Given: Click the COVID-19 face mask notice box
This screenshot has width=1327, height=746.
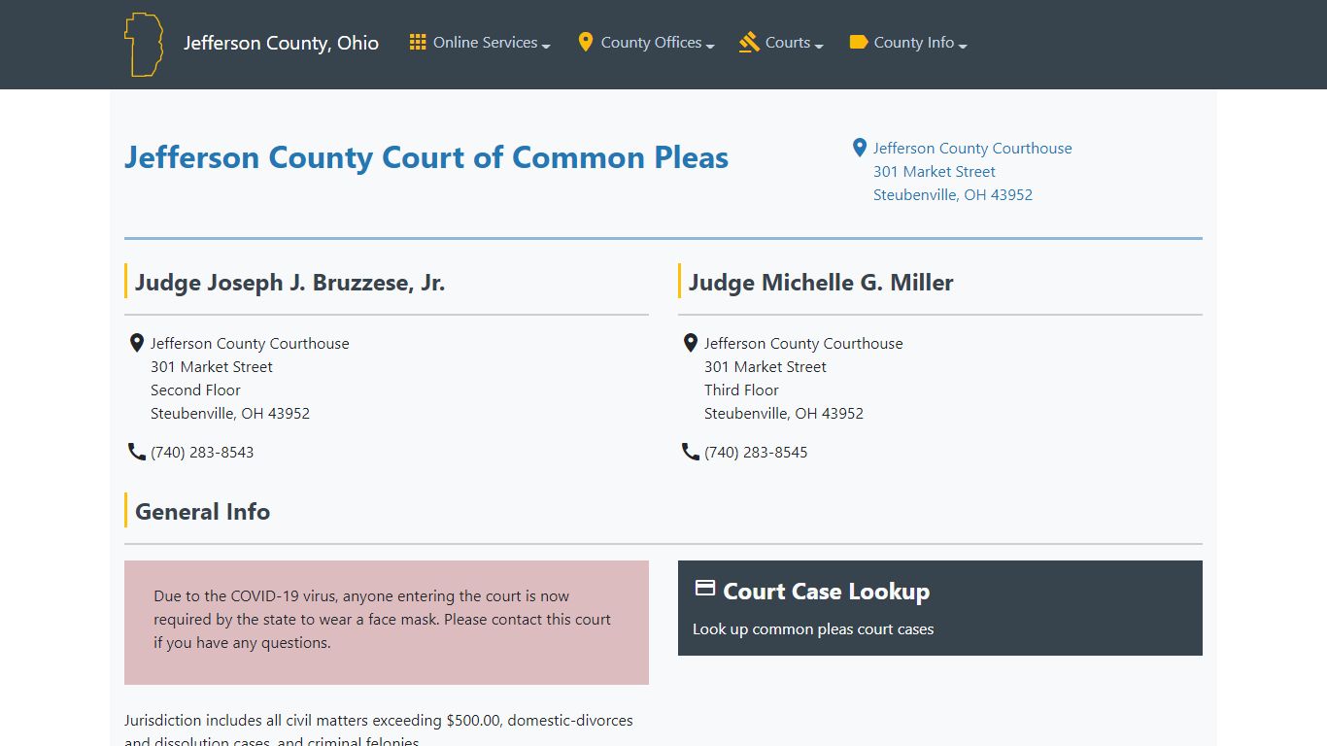Looking at the screenshot, I should (386, 622).
